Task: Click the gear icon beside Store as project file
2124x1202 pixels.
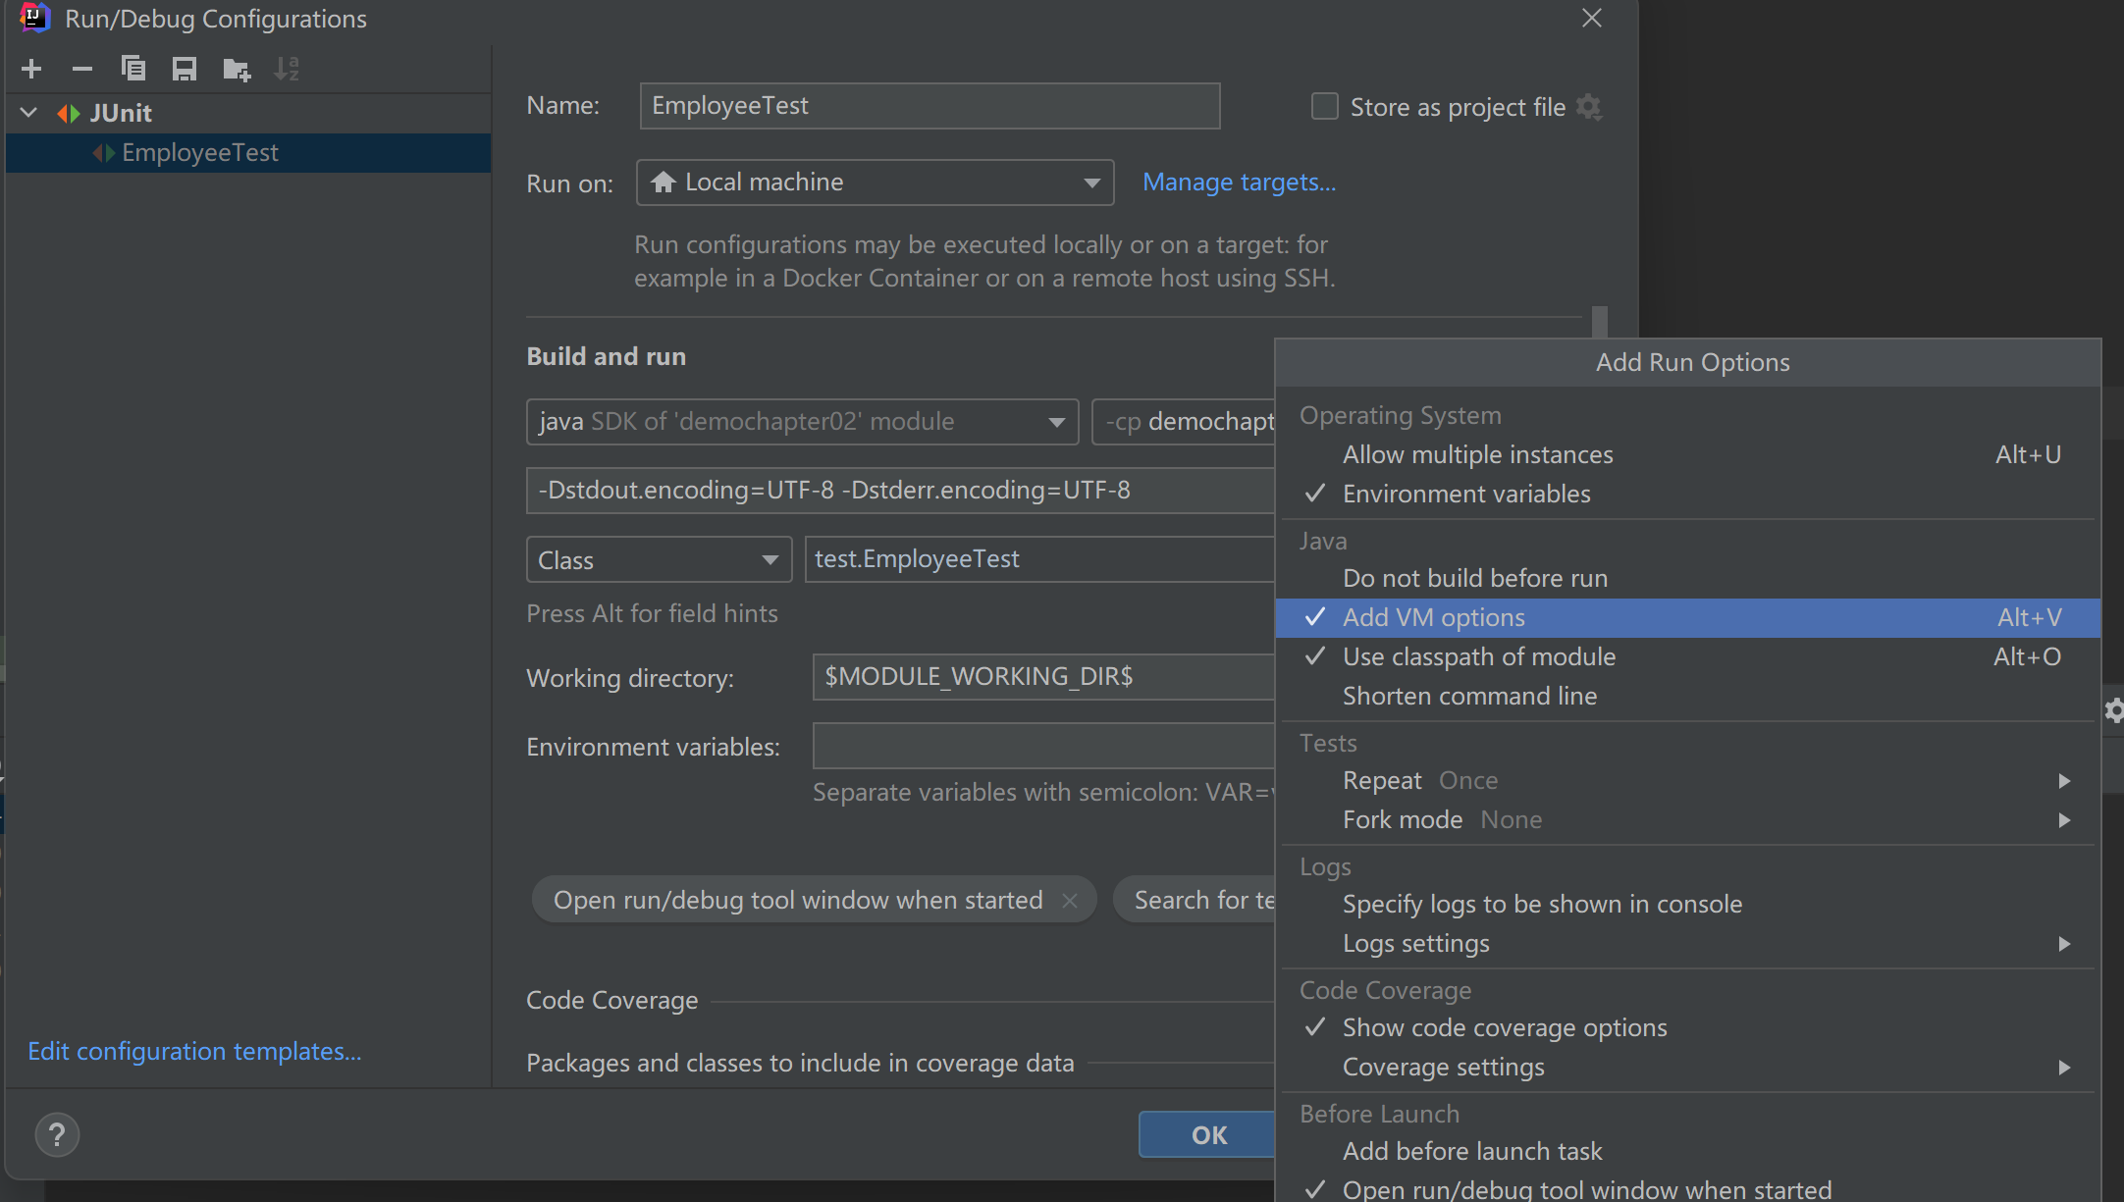Action: pos(1589,107)
